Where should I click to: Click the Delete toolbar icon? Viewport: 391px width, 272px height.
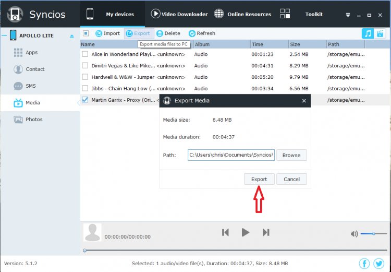coord(160,33)
